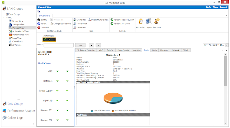Open SAN Groups bottom navigation
The image size is (230, 128).
pyautogui.click(x=13, y=104)
